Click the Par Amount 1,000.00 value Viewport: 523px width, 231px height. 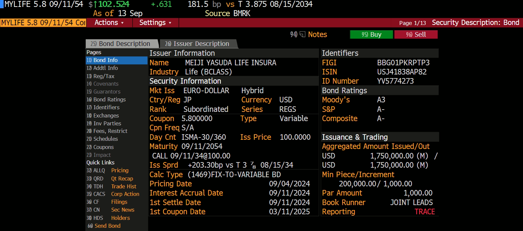coord(418,193)
